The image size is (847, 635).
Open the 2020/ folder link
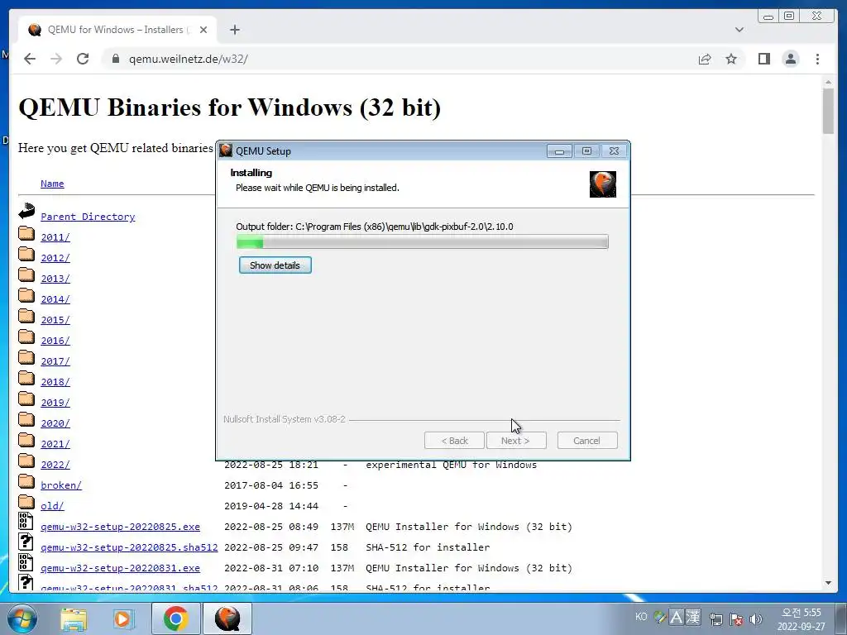(55, 423)
